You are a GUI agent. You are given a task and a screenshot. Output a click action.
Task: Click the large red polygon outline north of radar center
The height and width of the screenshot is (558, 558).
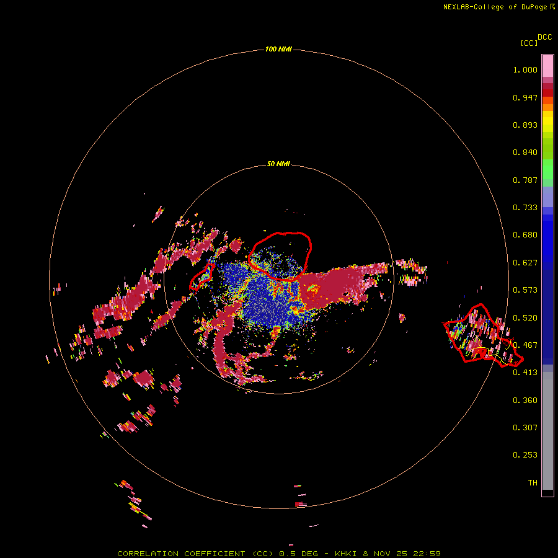tap(280, 256)
